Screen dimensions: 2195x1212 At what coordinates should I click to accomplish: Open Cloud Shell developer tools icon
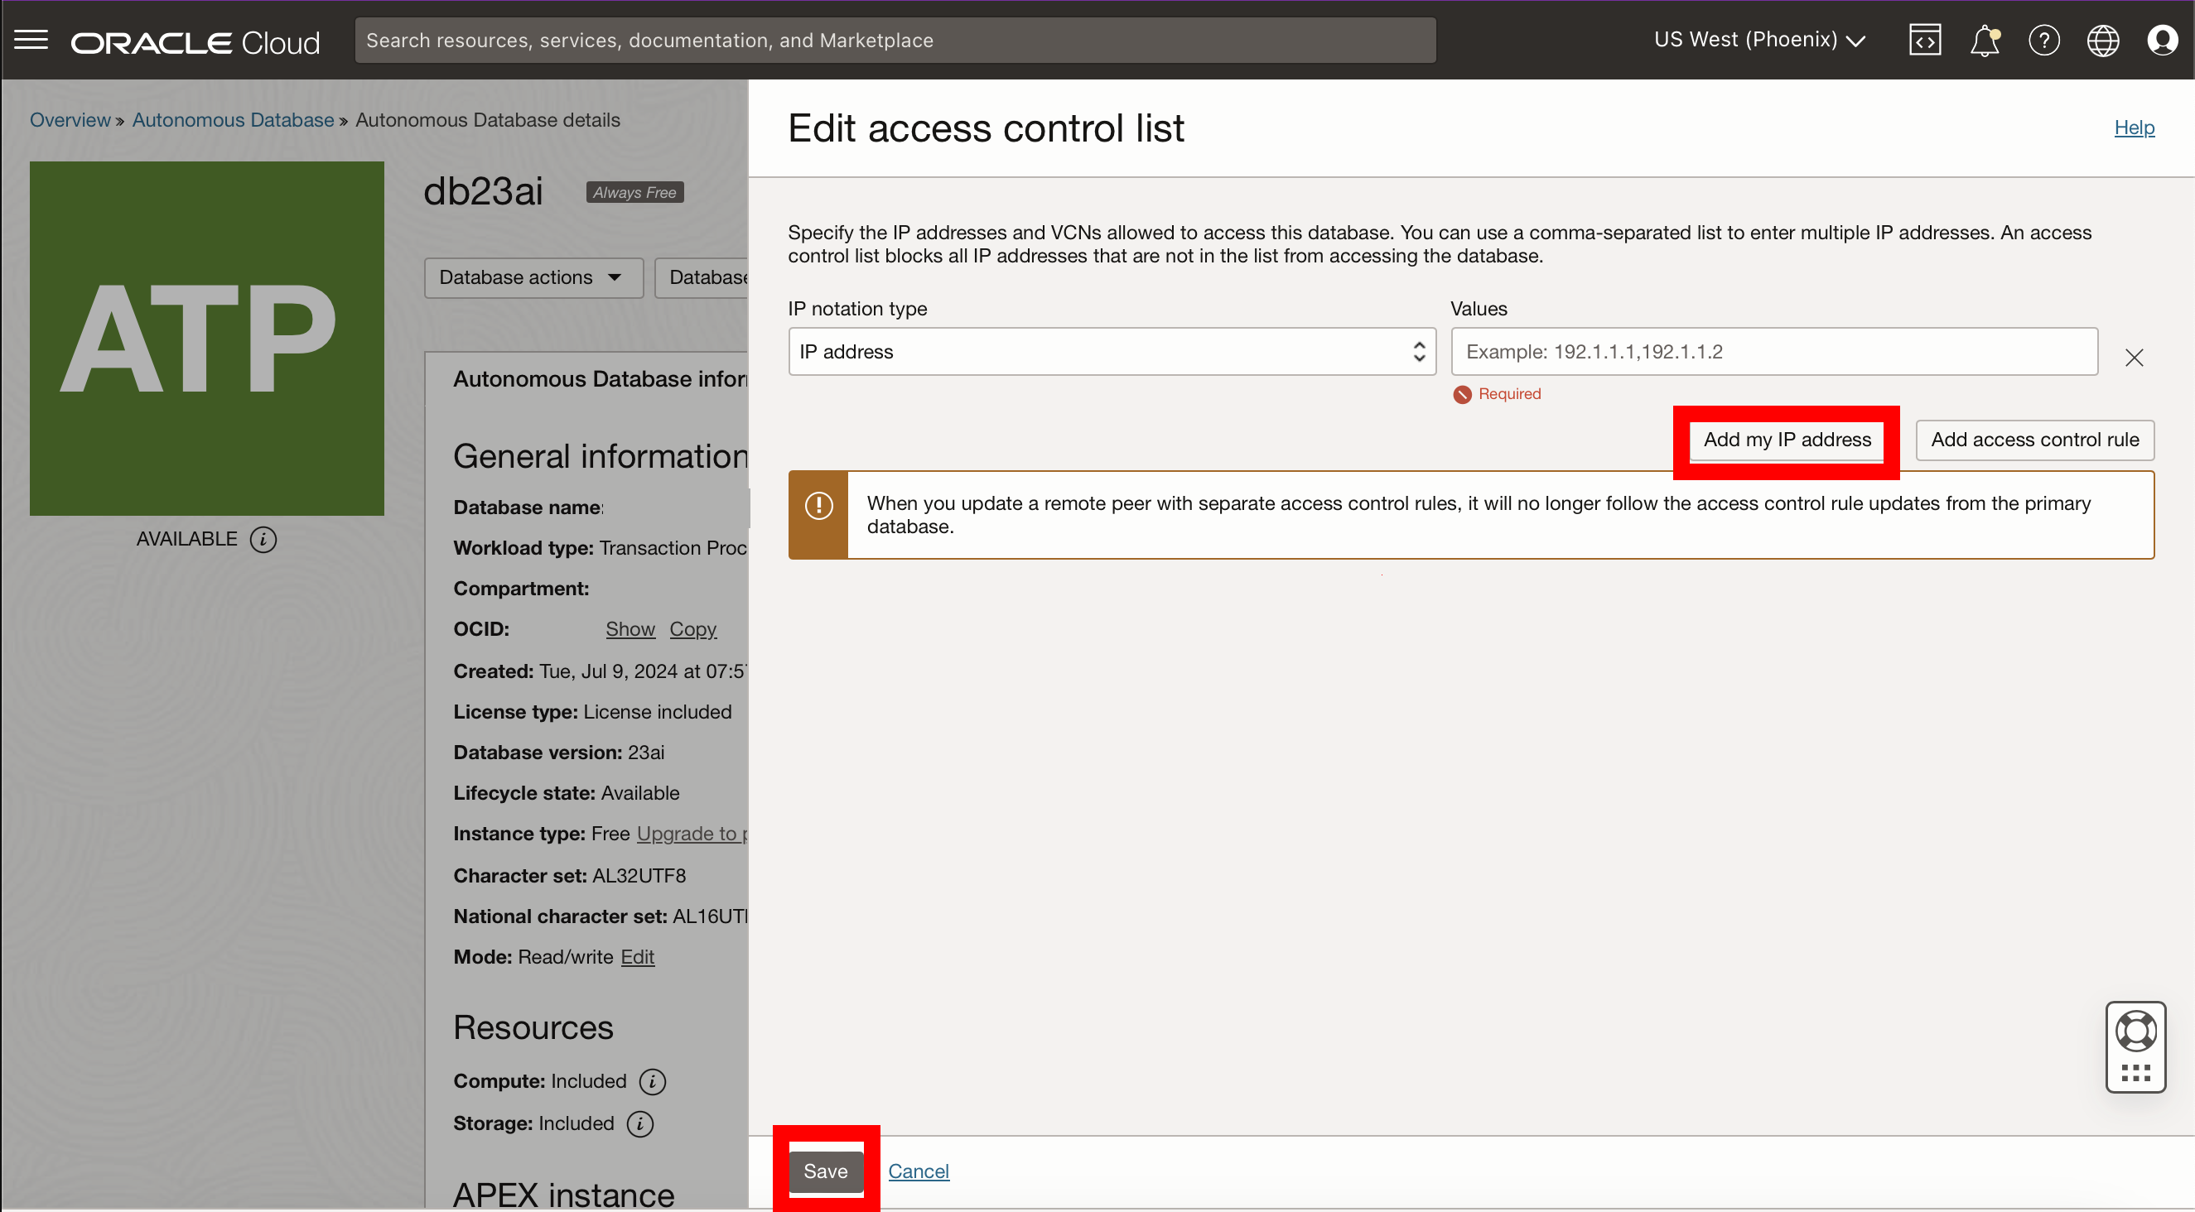[1925, 40]
